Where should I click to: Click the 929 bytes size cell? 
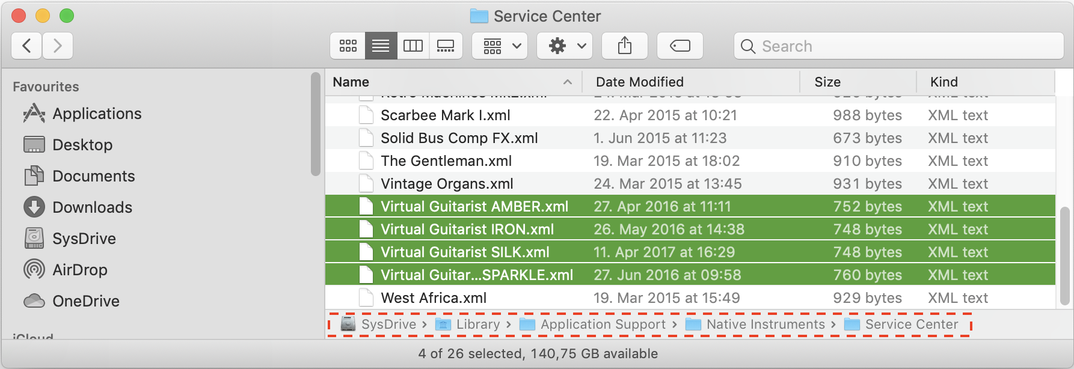click(867, 298)
